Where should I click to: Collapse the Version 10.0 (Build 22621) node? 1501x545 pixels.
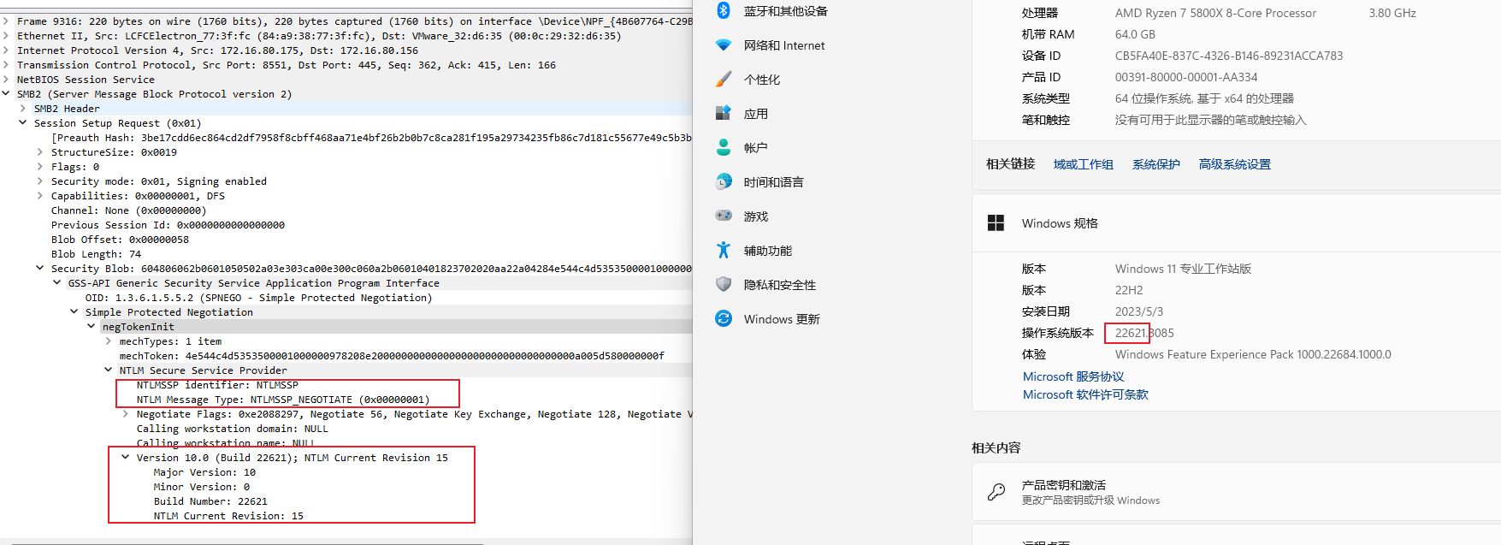click(x=126, y=458)
